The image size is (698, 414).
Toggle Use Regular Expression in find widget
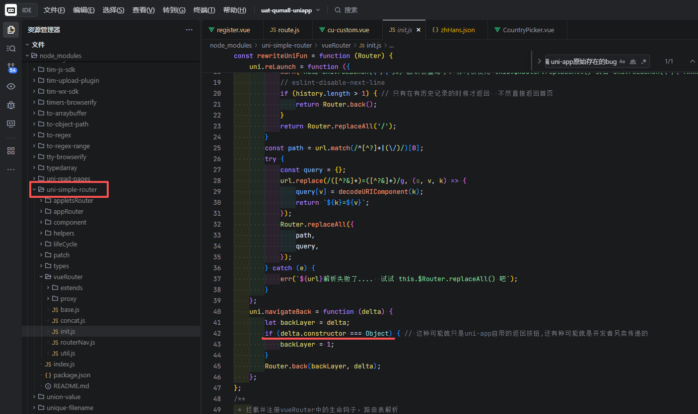pyautogui.click(x=644, y=61)
